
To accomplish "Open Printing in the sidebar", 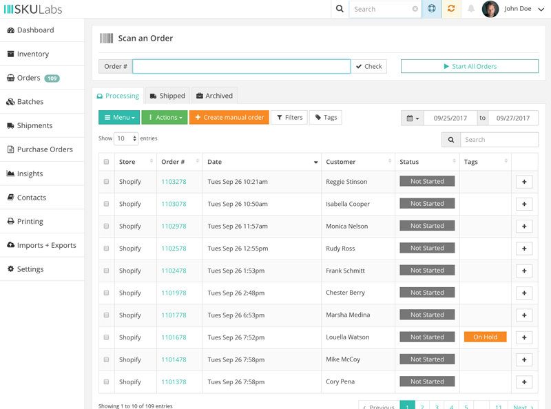I will point(42,221).
